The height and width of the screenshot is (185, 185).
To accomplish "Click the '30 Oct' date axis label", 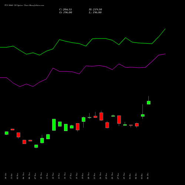I will pyautogui.click(x=6, y=176).
